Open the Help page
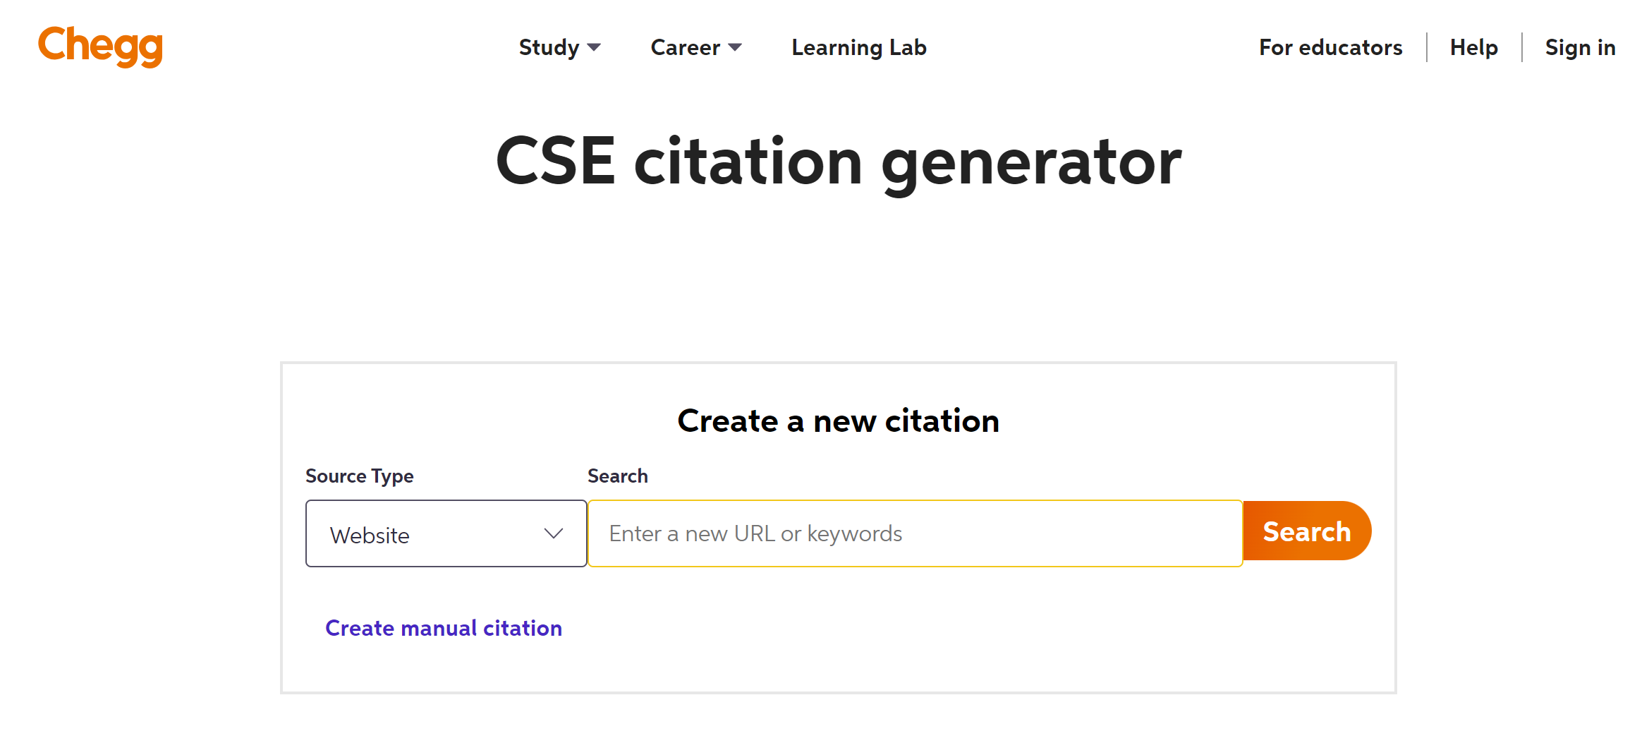Viewport: 1649px width, 755px height. [1473, 47]
